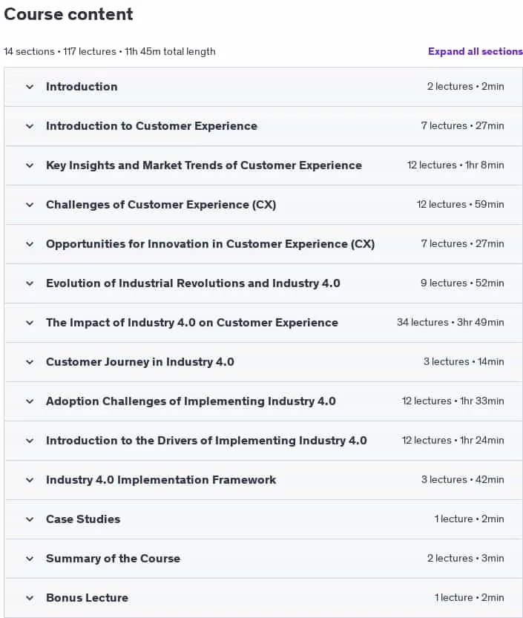Click the 12 lectures • 1hr 8min label

(x=455, y=165)
